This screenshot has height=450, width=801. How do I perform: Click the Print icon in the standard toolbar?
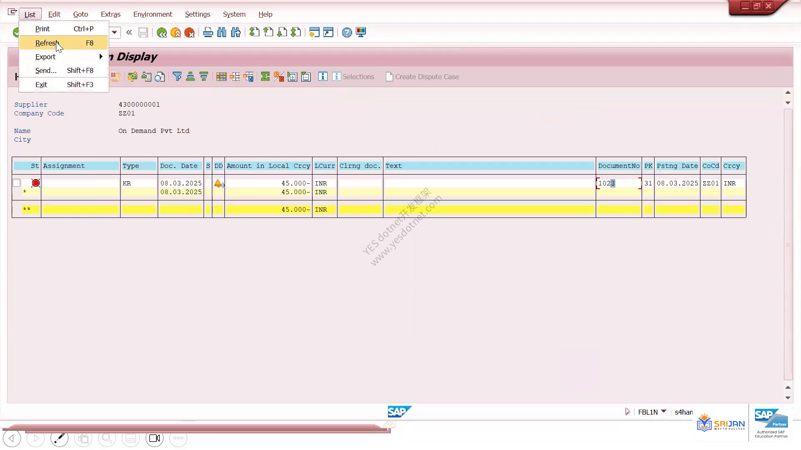point(208,32)
